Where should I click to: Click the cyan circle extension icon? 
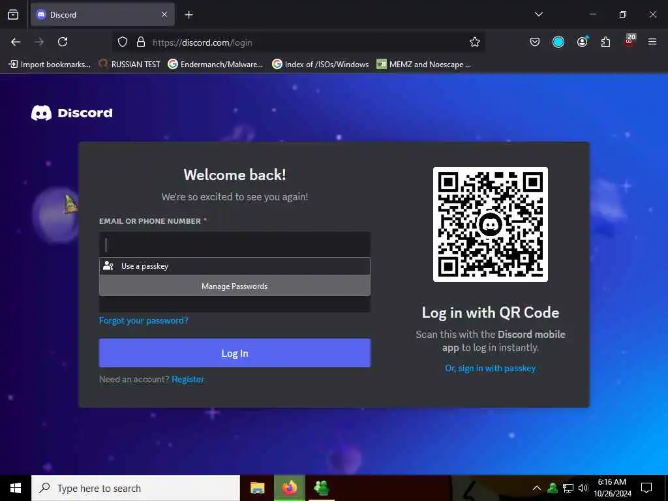tap(558, 42)
